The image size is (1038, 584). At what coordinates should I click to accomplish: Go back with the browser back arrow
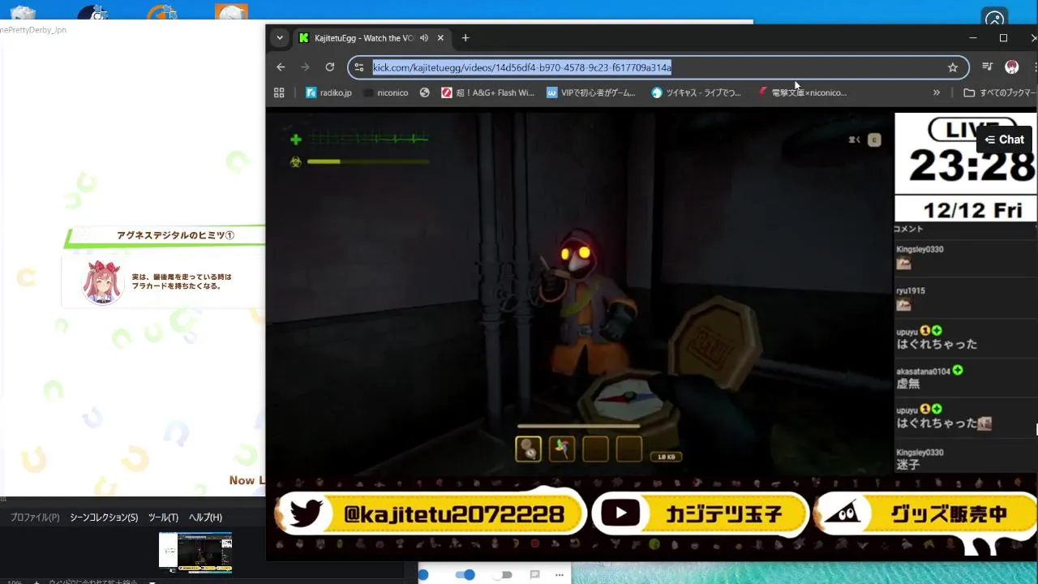coord(281,67)
